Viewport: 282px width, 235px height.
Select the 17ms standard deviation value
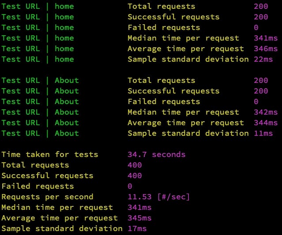[137, 229]
